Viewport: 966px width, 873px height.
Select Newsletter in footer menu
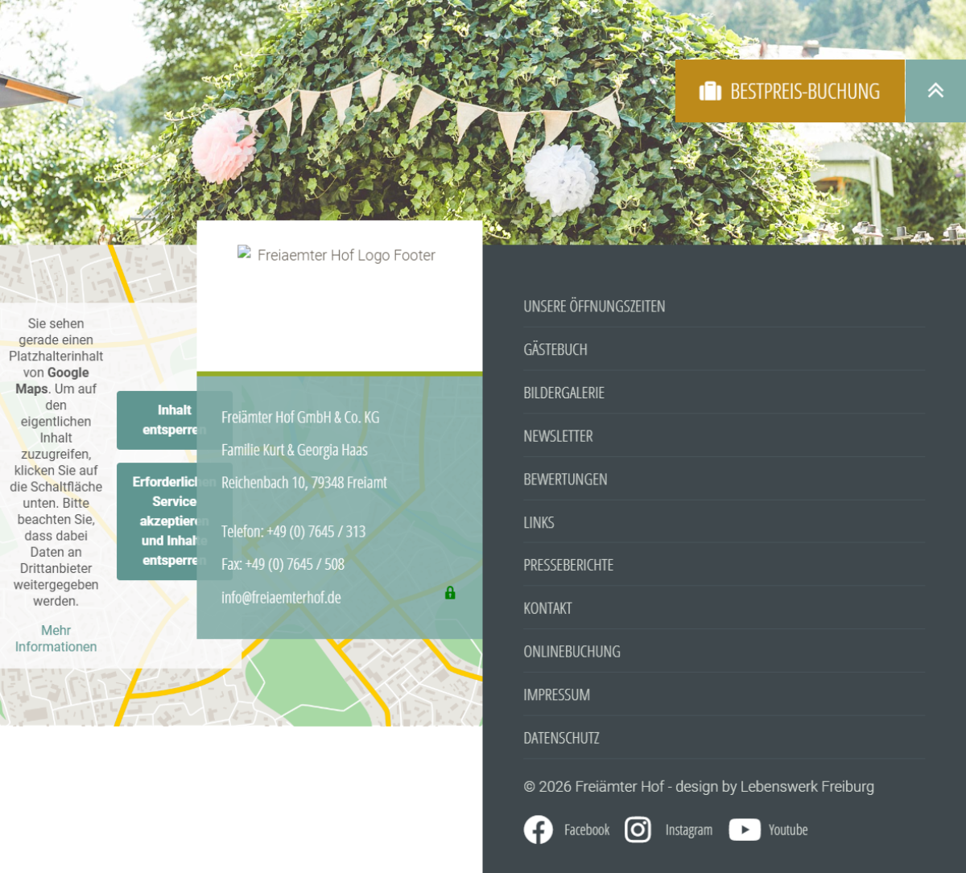point(558,436)
